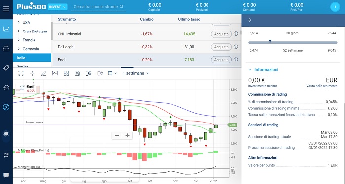Select the CNH Industrial instrument row
This screenshot has height=184, width=345.
146,34
